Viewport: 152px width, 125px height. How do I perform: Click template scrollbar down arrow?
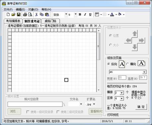[x=99, y=90]
